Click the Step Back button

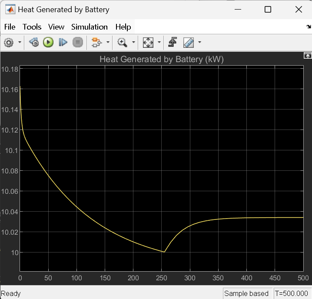pyautogui.click(x=34, y=42)
